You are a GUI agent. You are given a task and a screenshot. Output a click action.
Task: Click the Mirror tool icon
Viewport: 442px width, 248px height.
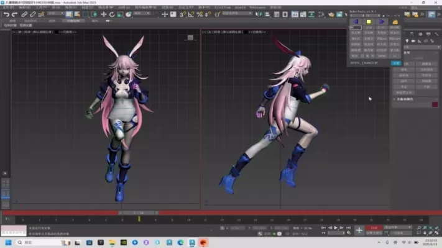pos(259,14)
